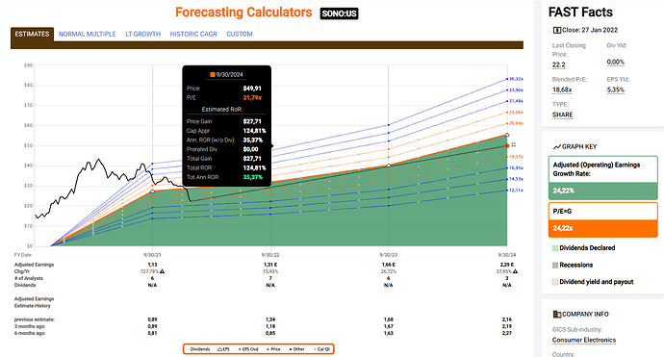Screen dimensions: 664x357
Task: Click the 29,06x multiple line label
Action: tap(516, 113)
